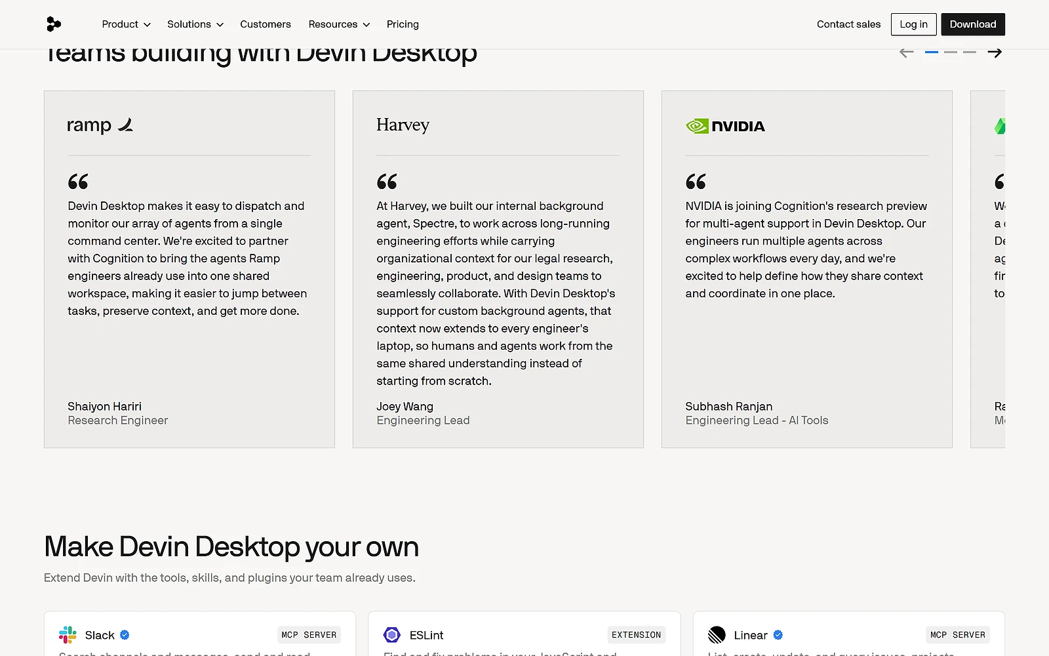The width and height of the screenshot is (1049, 656).
Task: Click the ramp logo on testimonial card
Action: click(100, 125)
